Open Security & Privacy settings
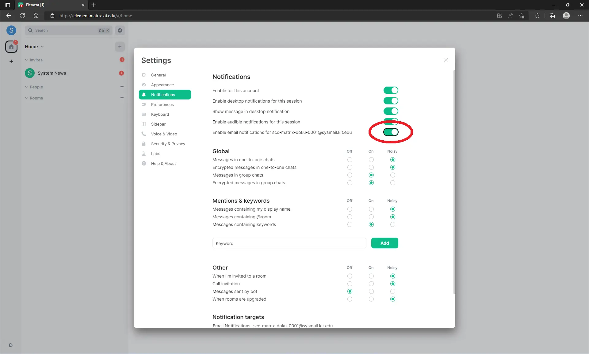Viewport: 589px width, 354px height. click(x=168, y=144)
